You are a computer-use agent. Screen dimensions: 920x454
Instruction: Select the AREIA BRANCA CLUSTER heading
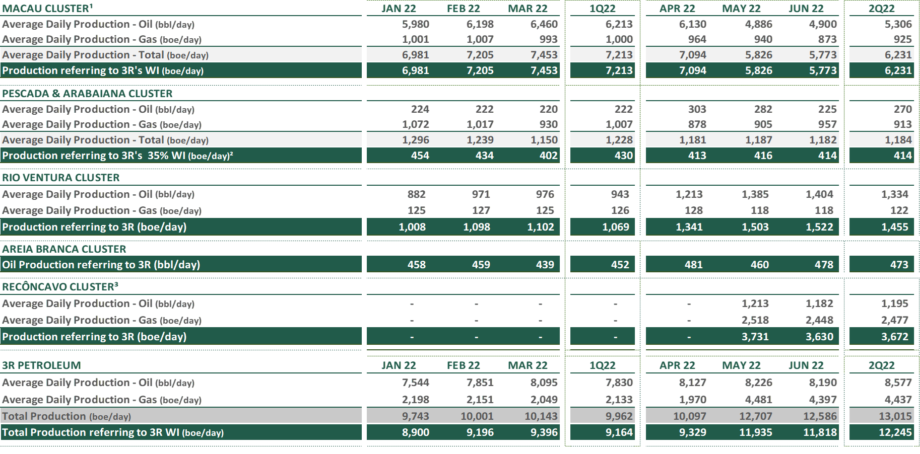coord(64,249)
